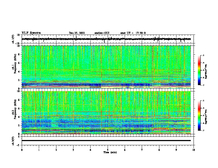Click the "10" tick on time axis
This screenshot has width=218, height=168.
pos(194,150)
